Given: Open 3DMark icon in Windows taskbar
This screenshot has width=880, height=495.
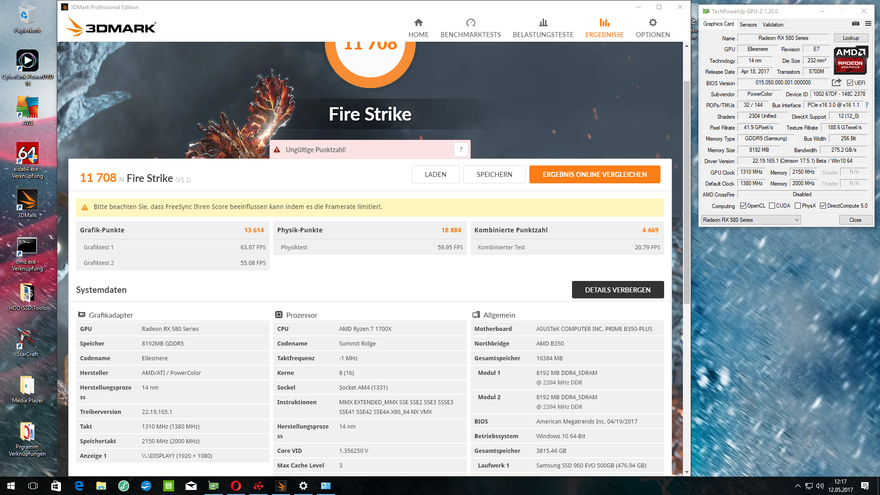Looking at the screenshot, I should click(x=281, y=486).
